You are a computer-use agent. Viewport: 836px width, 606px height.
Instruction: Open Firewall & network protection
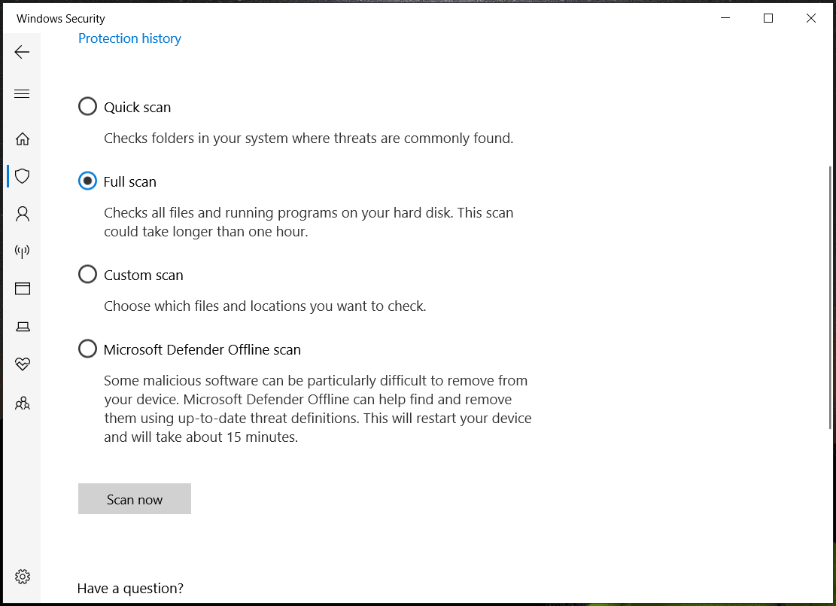tap(22, 251)
